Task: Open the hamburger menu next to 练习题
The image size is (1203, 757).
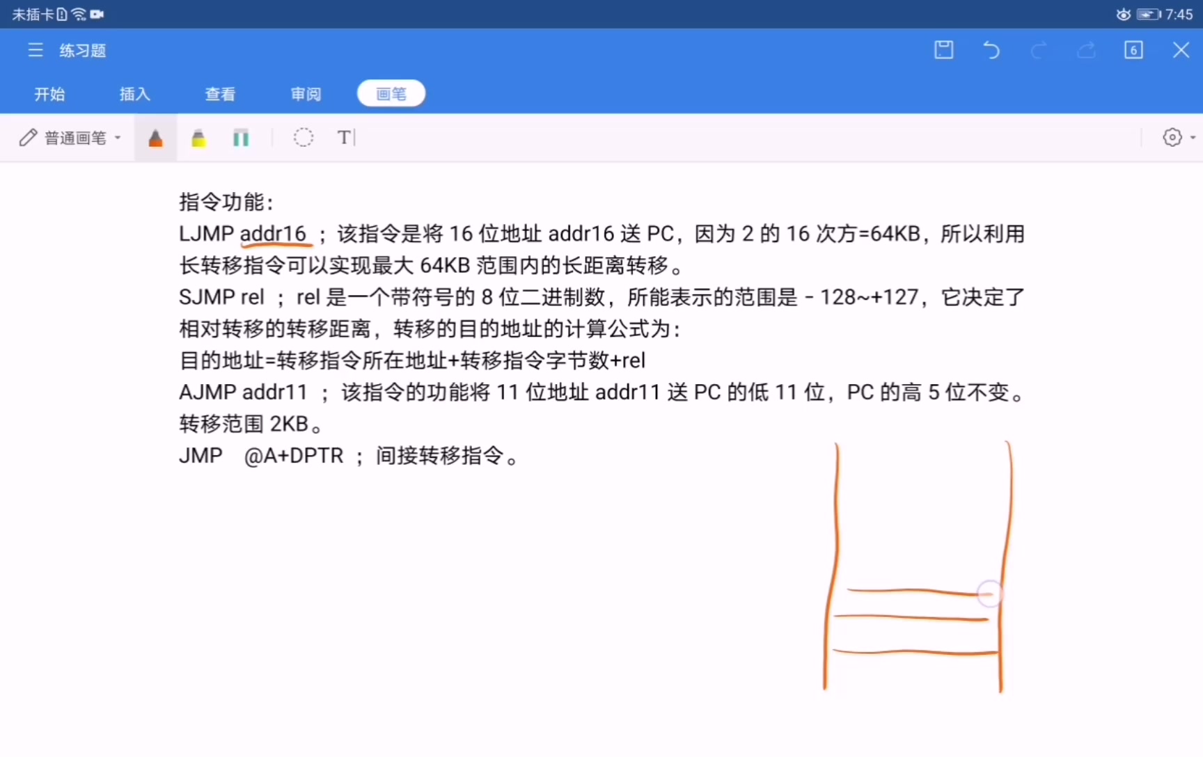Action: [x=36, y=49]
